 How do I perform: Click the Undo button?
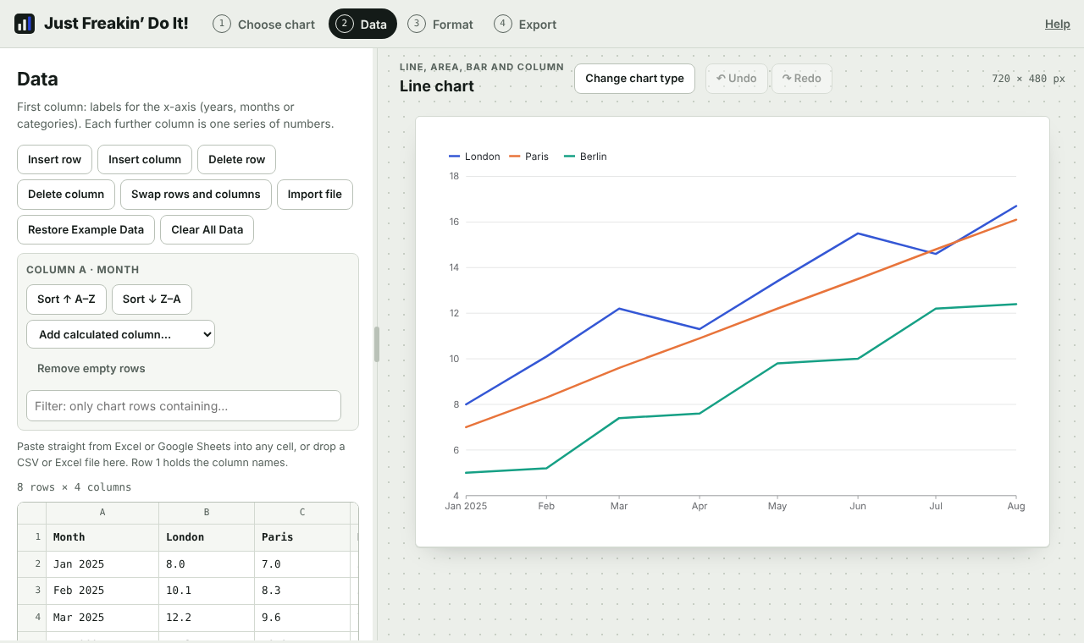[x=737, y=79]
